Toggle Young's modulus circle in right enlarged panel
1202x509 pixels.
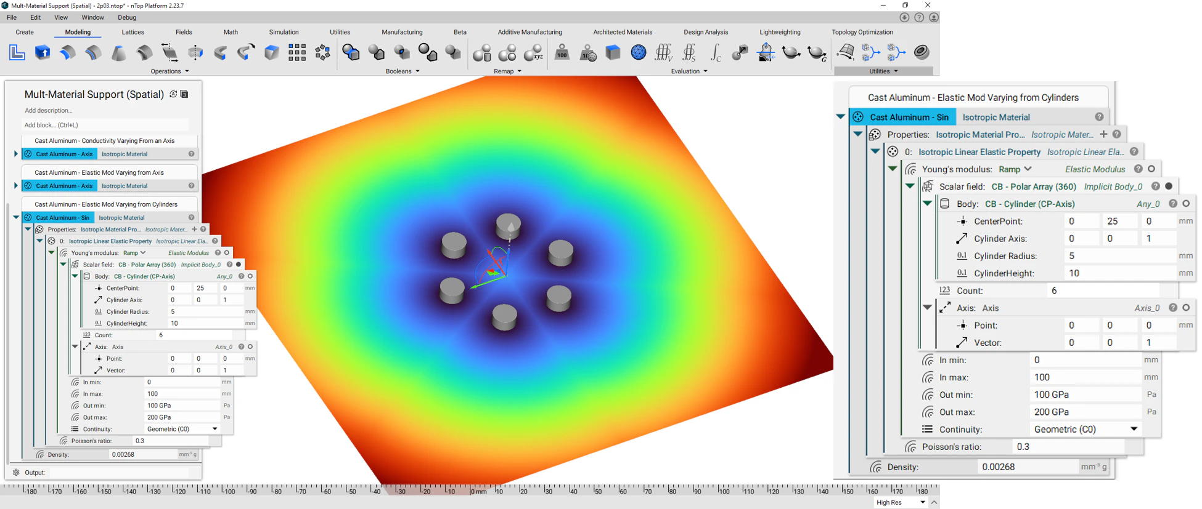(x=1151, y=169)
